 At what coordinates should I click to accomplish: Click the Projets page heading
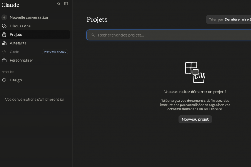point(97,20)
